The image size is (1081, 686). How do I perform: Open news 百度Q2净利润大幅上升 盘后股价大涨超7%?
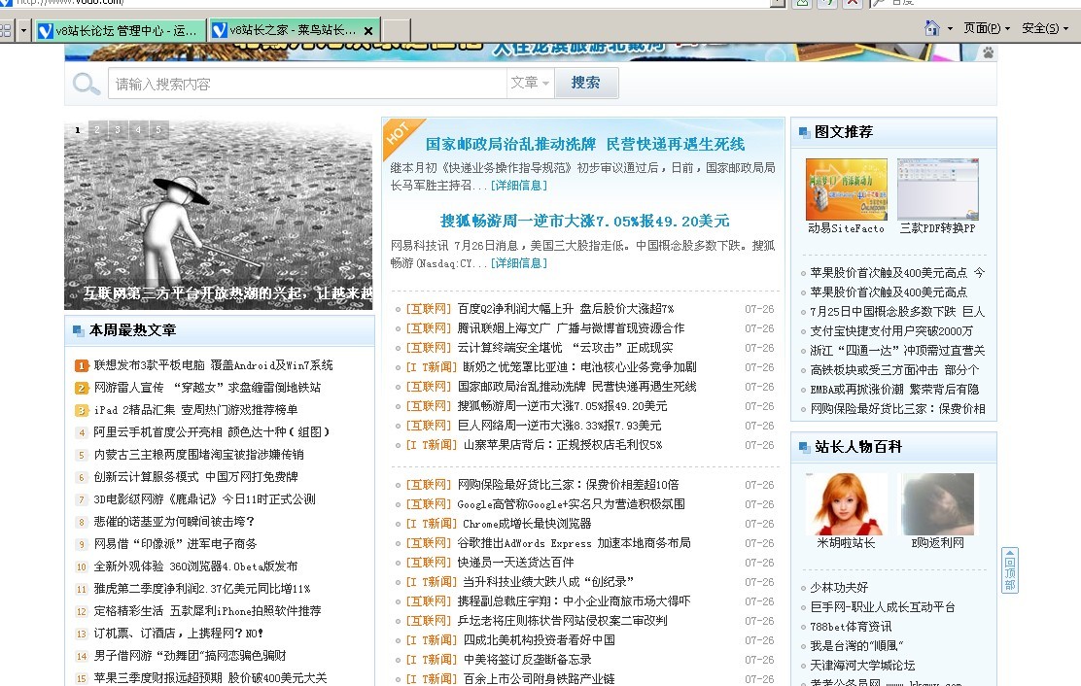[x=566, y=309]
